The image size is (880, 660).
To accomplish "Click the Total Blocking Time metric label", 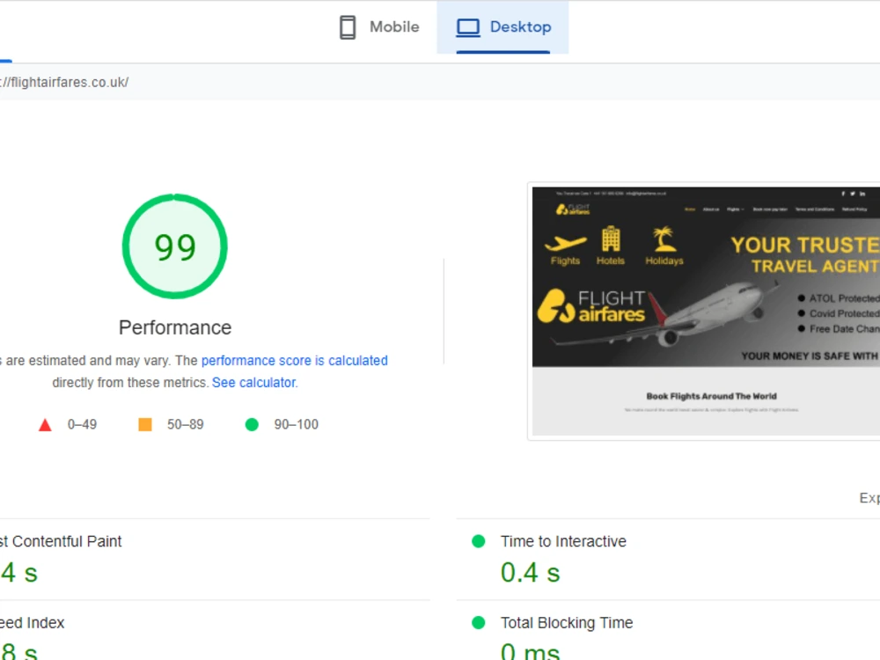I will (x=566, y=623).
